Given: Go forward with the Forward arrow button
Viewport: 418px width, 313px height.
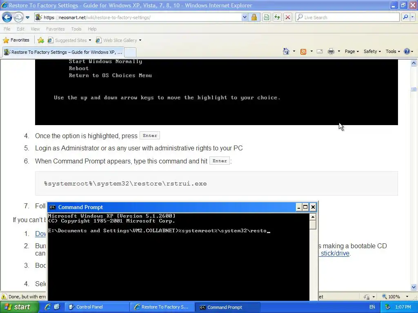Looking at the screenshot, I should click(18, 17).
